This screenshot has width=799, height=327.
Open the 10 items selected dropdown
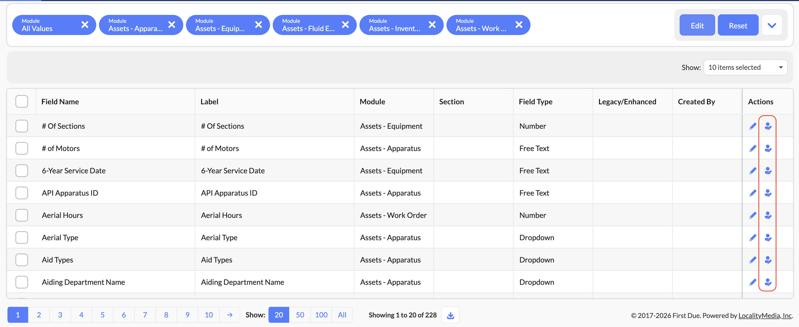pos(745,67)
